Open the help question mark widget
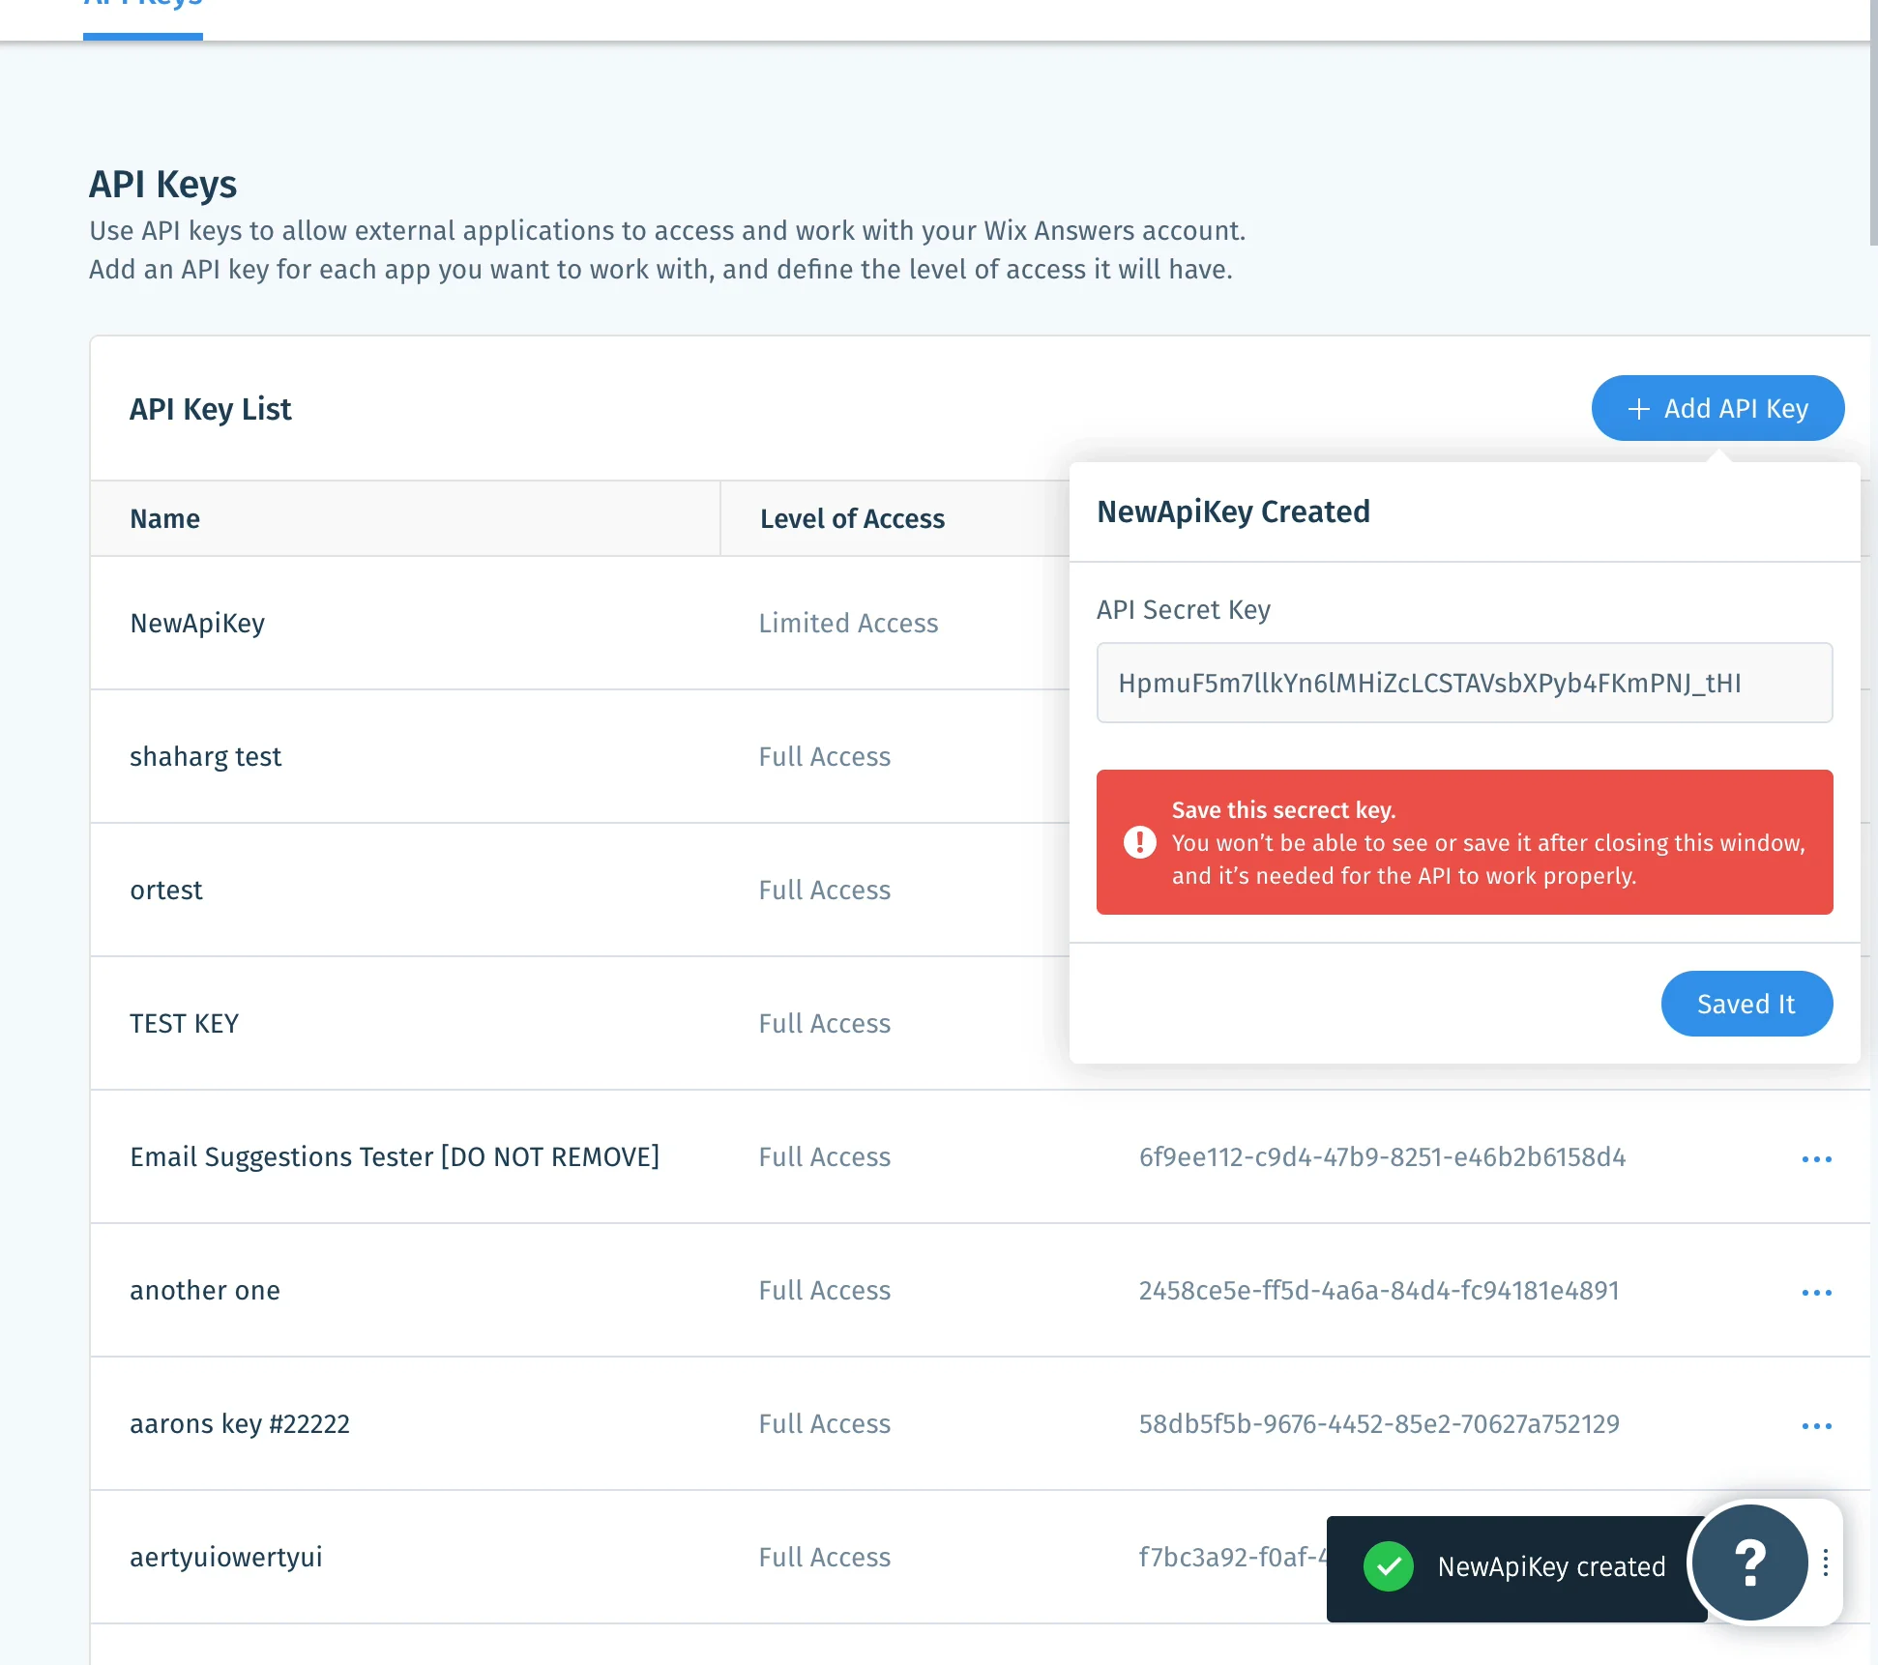The height and width of the screenshot is (1665, 1878). click(1749, 1562)
